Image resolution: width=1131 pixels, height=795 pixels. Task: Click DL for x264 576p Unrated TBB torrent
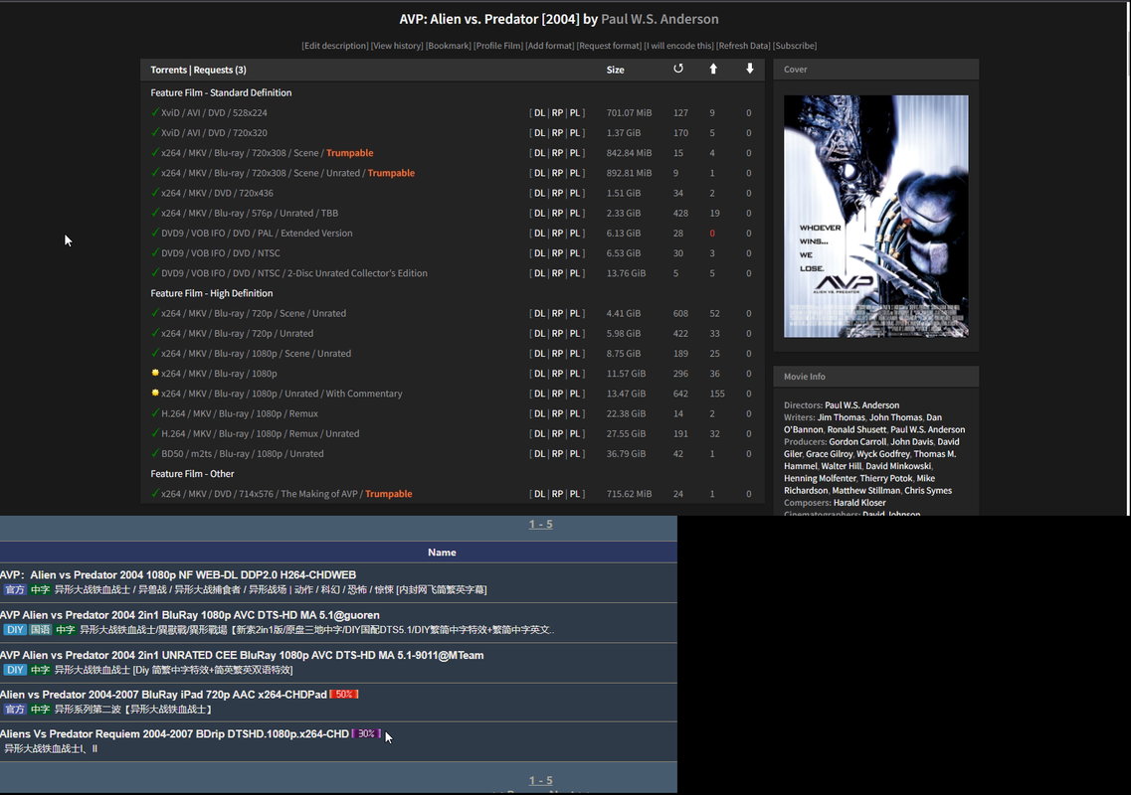pyautogui.click(x=539, y=213)
